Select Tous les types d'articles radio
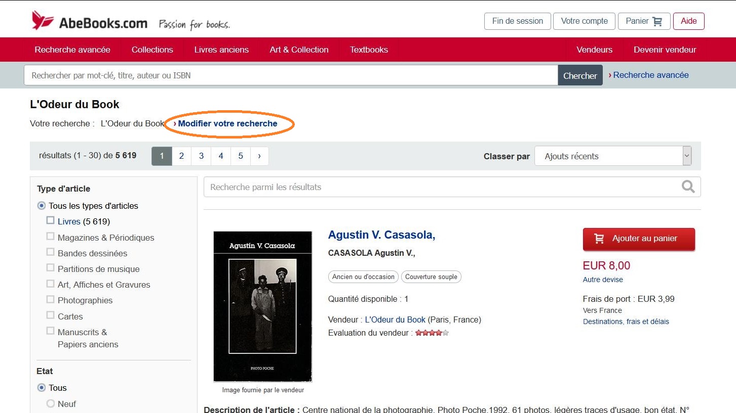 tap(42, 206)
